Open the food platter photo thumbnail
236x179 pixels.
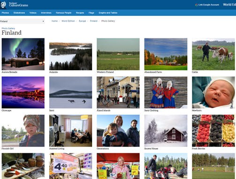23,166
